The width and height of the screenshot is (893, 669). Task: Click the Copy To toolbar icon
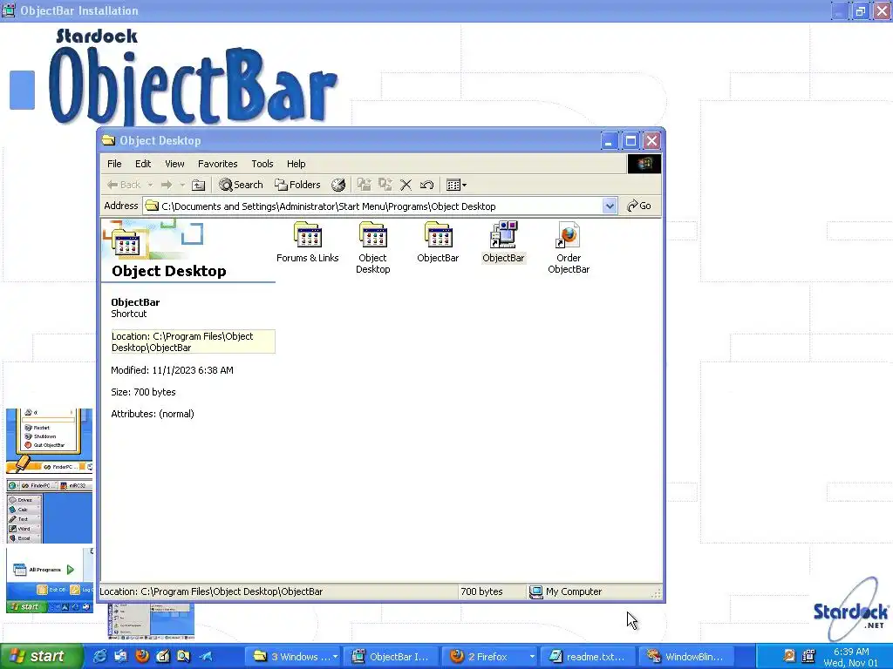tap(385, 185)
